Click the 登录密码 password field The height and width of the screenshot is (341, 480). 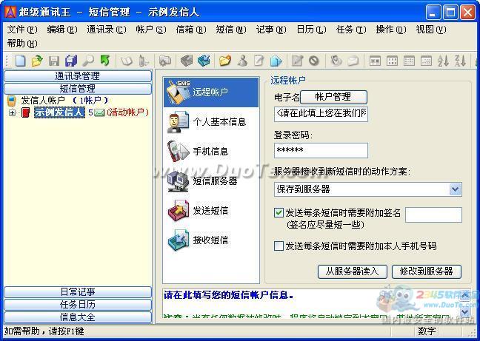pyautogui.click(x=321, y=150)
